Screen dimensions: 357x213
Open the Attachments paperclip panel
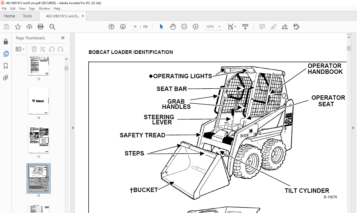pyautogui.click(x=6, y=77)
